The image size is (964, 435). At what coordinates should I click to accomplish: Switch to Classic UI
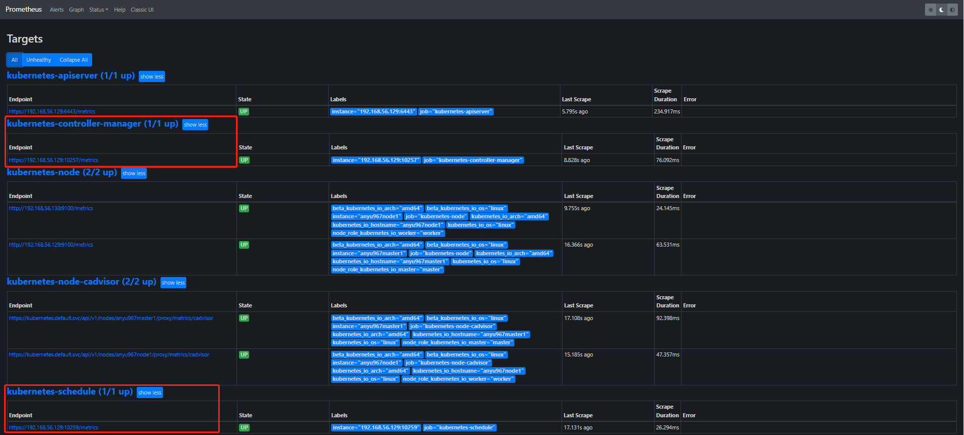pos(142,10)
